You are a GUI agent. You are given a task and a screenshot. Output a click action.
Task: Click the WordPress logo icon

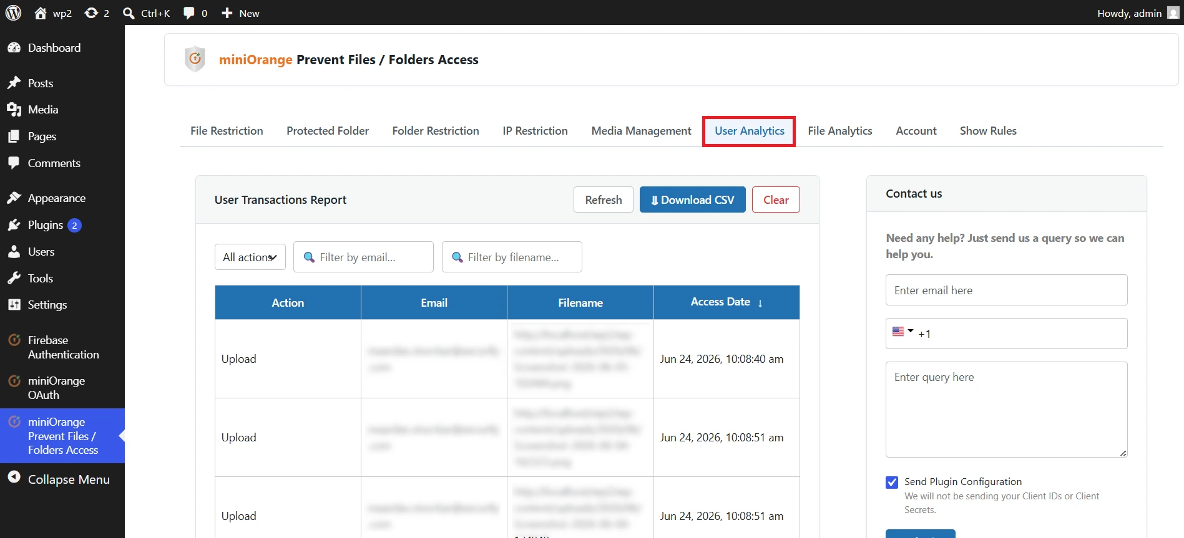[x=13, y=12]
